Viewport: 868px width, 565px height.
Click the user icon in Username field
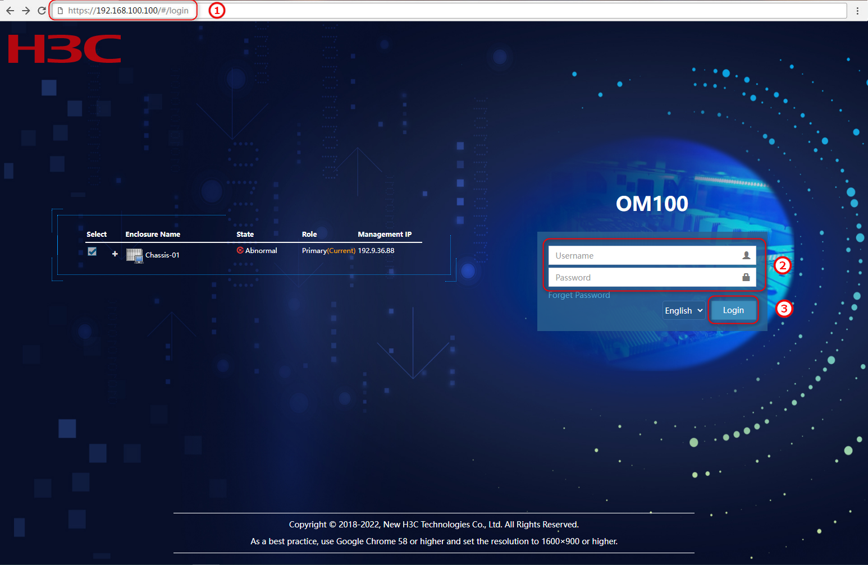point(746,255)
